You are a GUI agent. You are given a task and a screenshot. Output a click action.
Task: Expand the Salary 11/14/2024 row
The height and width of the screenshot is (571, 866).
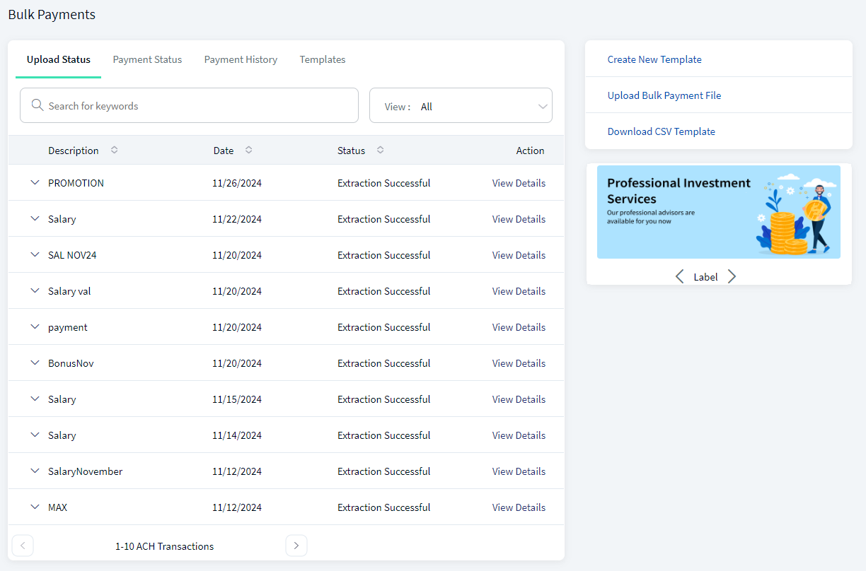pos(35,435)
